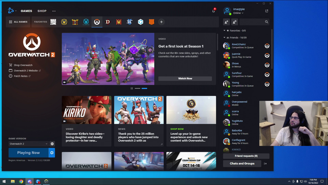Select the Hearthstone game icon
The image size is (328, 185).
tap(75, 22)
